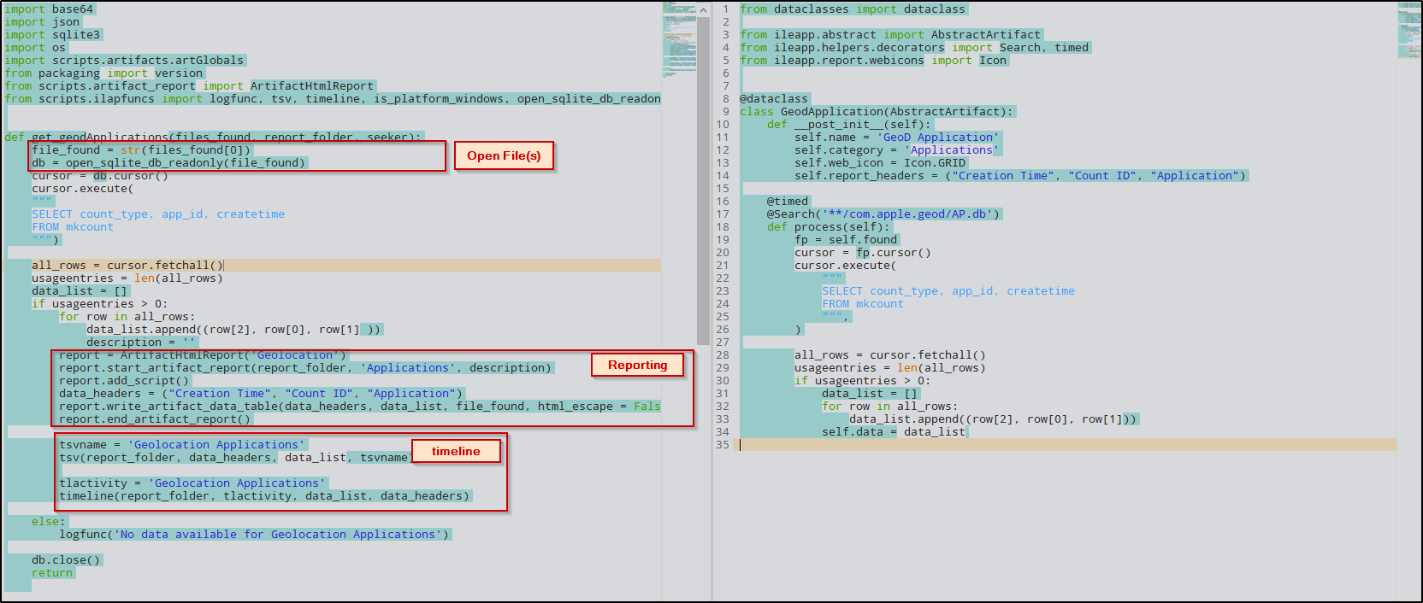Click the 'import AbstractArtifact' line
The width and height of the screenshot is (1423, 603).
pyautogui.click(x=890, y=35)
